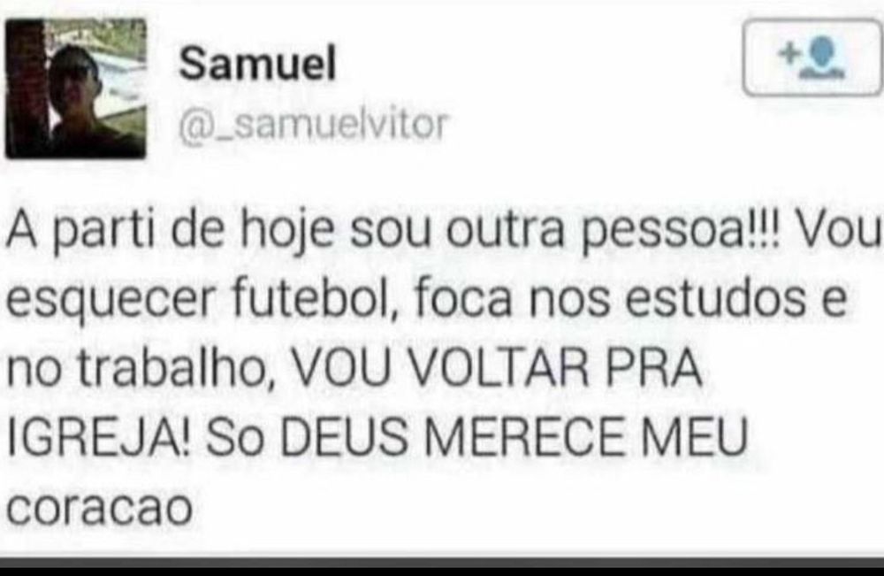
Task: Click the @_samuelvitor handle
Action: click(313, 125)
